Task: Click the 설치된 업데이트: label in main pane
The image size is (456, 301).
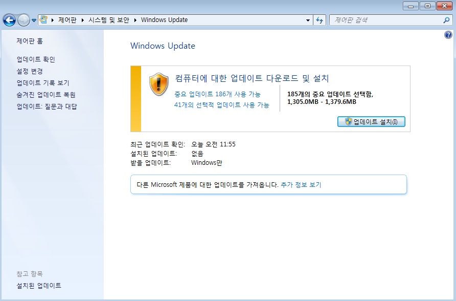Action: pyautogui.click(x=153, y=154)
